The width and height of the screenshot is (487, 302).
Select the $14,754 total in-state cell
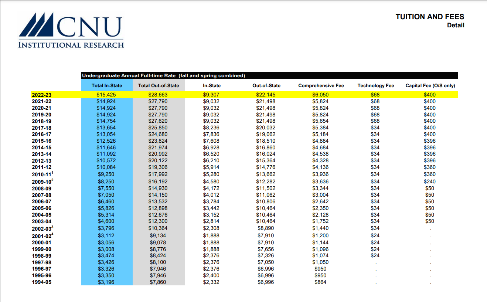point(106,121)
